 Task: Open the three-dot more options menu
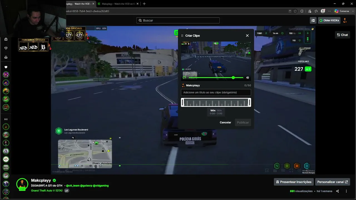[x=346, y=191]
